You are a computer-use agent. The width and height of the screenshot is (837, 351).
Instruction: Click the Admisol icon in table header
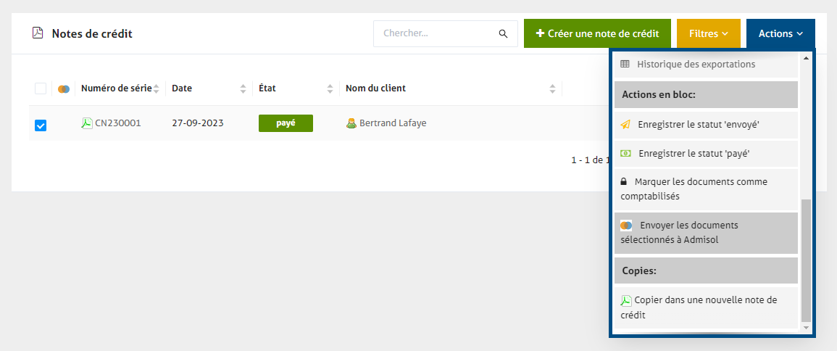pyautogui.click(x=64, y=88)
